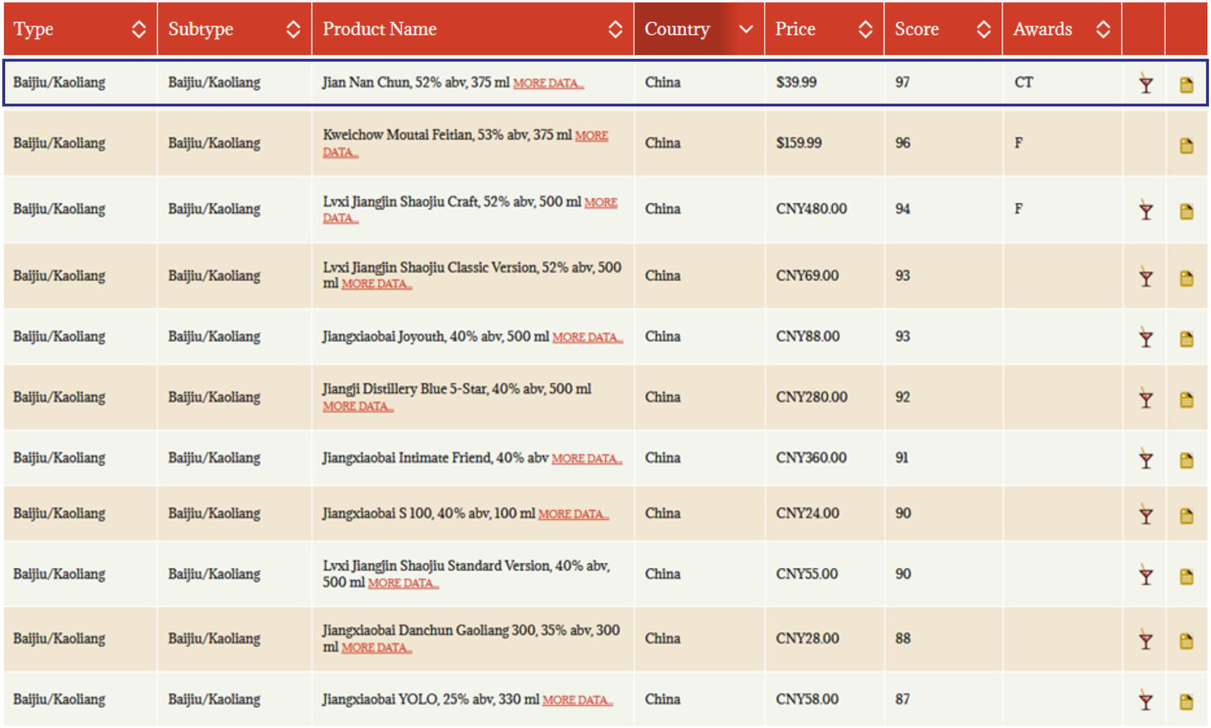Open MORE DATA for Lvxi Classic Version
Screen dimensions: 1211x728
(376, 284)
